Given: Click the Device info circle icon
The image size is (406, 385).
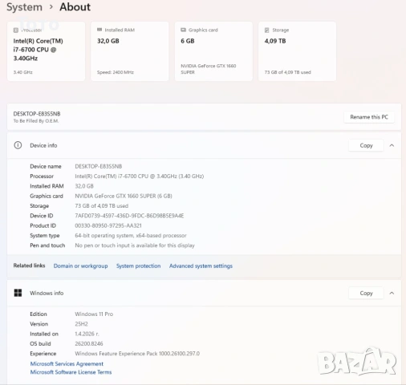Looking at the screenshot, I should [x=18, y=145].
